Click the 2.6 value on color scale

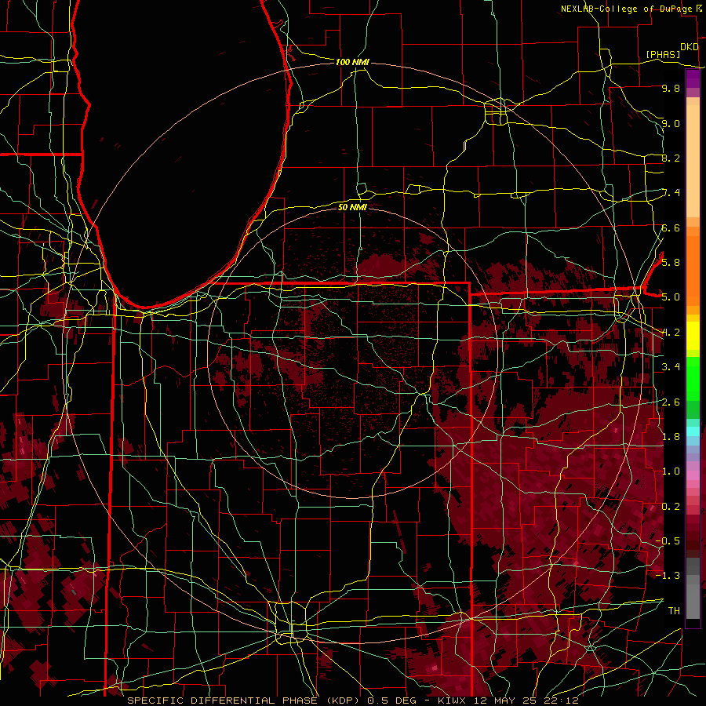coord(671,402)
